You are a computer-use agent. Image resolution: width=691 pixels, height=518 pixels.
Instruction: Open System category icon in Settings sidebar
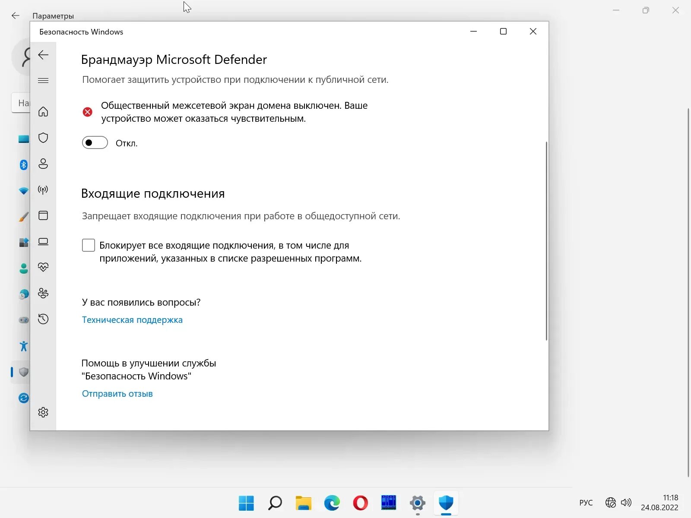click(23, 139)
